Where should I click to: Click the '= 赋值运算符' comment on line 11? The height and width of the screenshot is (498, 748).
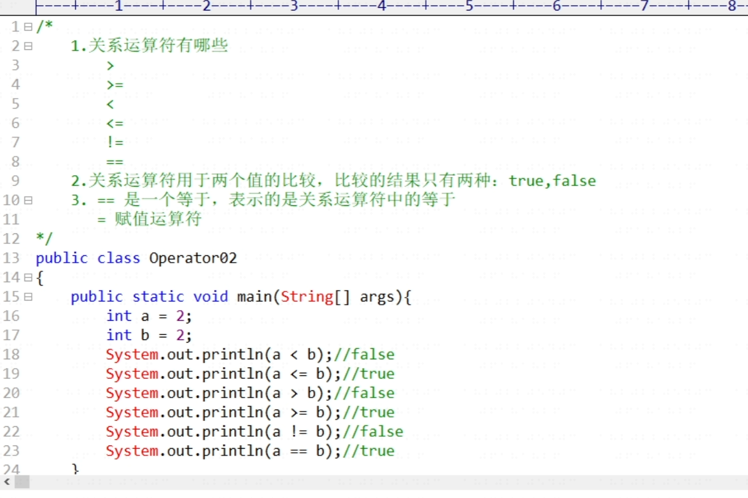click(149, 219)
